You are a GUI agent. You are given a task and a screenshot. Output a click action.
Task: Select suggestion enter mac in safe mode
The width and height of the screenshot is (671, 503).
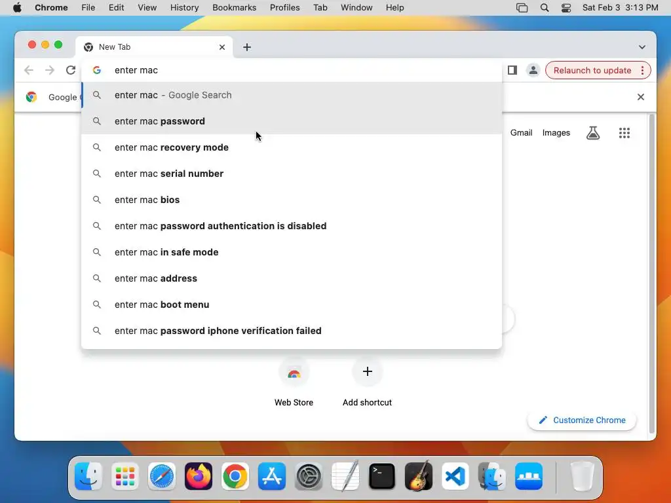coord(292,252)
